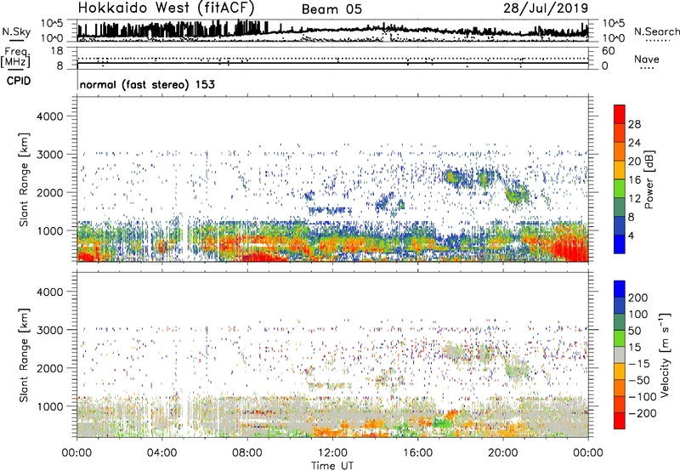
Task: Click the green velocity patch near 17:00
Action: pyautogui.click(x=442, y=423)
